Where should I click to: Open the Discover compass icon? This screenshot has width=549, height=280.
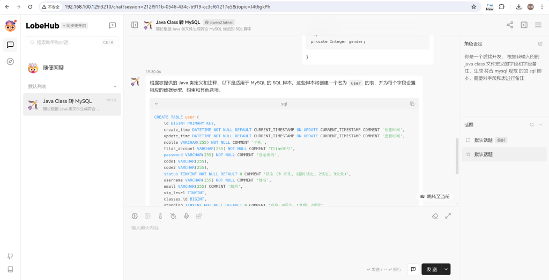(x=10, y=61)
